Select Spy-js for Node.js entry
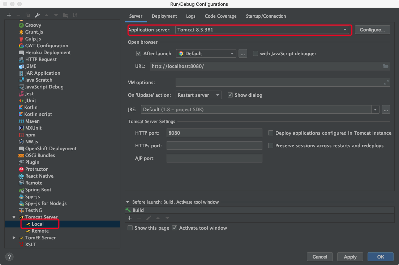 [x=46, y=204]
